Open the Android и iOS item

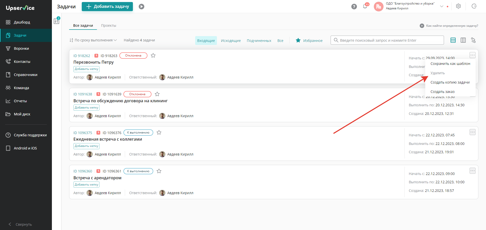point(26,148)
